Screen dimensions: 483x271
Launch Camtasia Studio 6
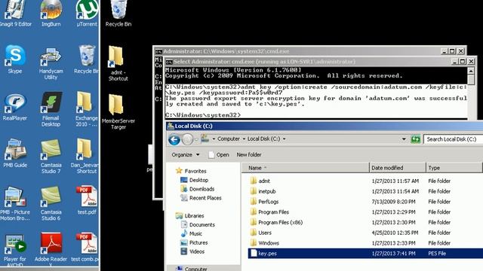coord(51,203)
